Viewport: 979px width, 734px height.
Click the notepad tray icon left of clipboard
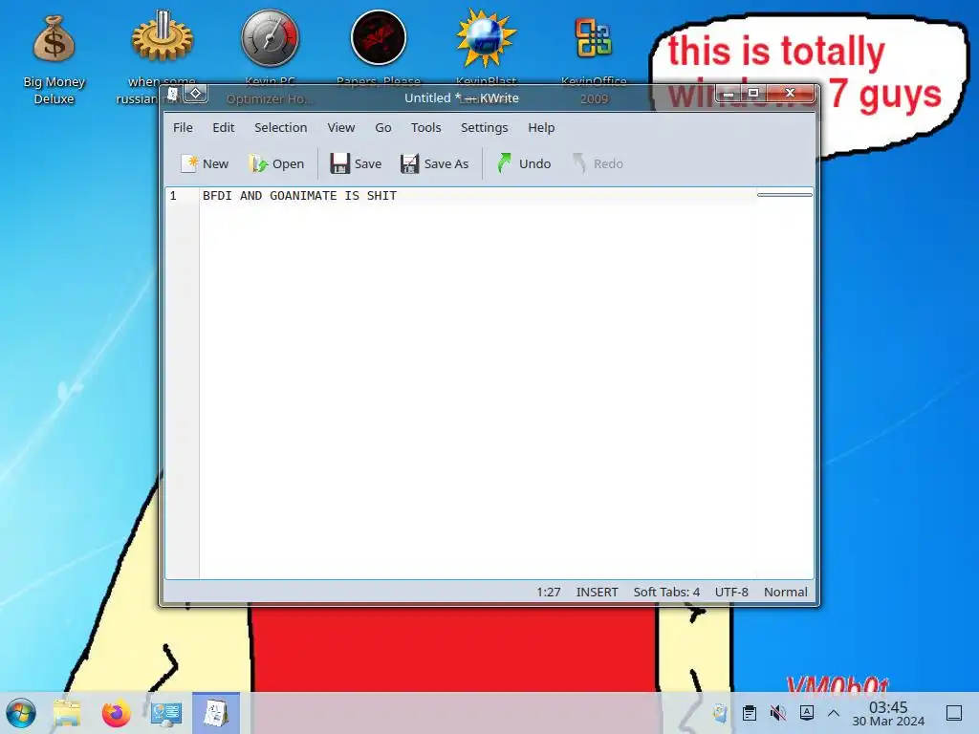[x=720, y=713]
